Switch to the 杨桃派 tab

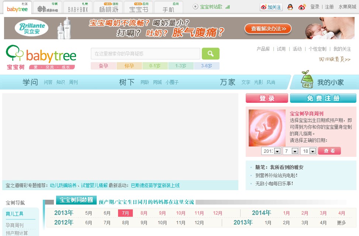(x=108, y=7)
